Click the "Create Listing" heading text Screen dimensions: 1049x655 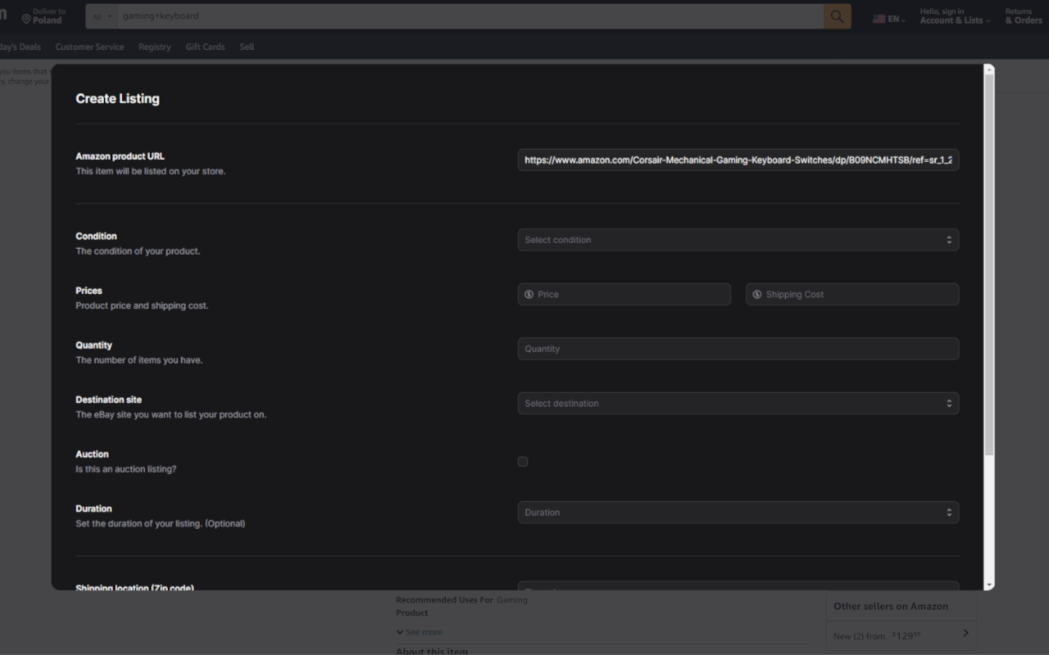(x=117, y=98)
